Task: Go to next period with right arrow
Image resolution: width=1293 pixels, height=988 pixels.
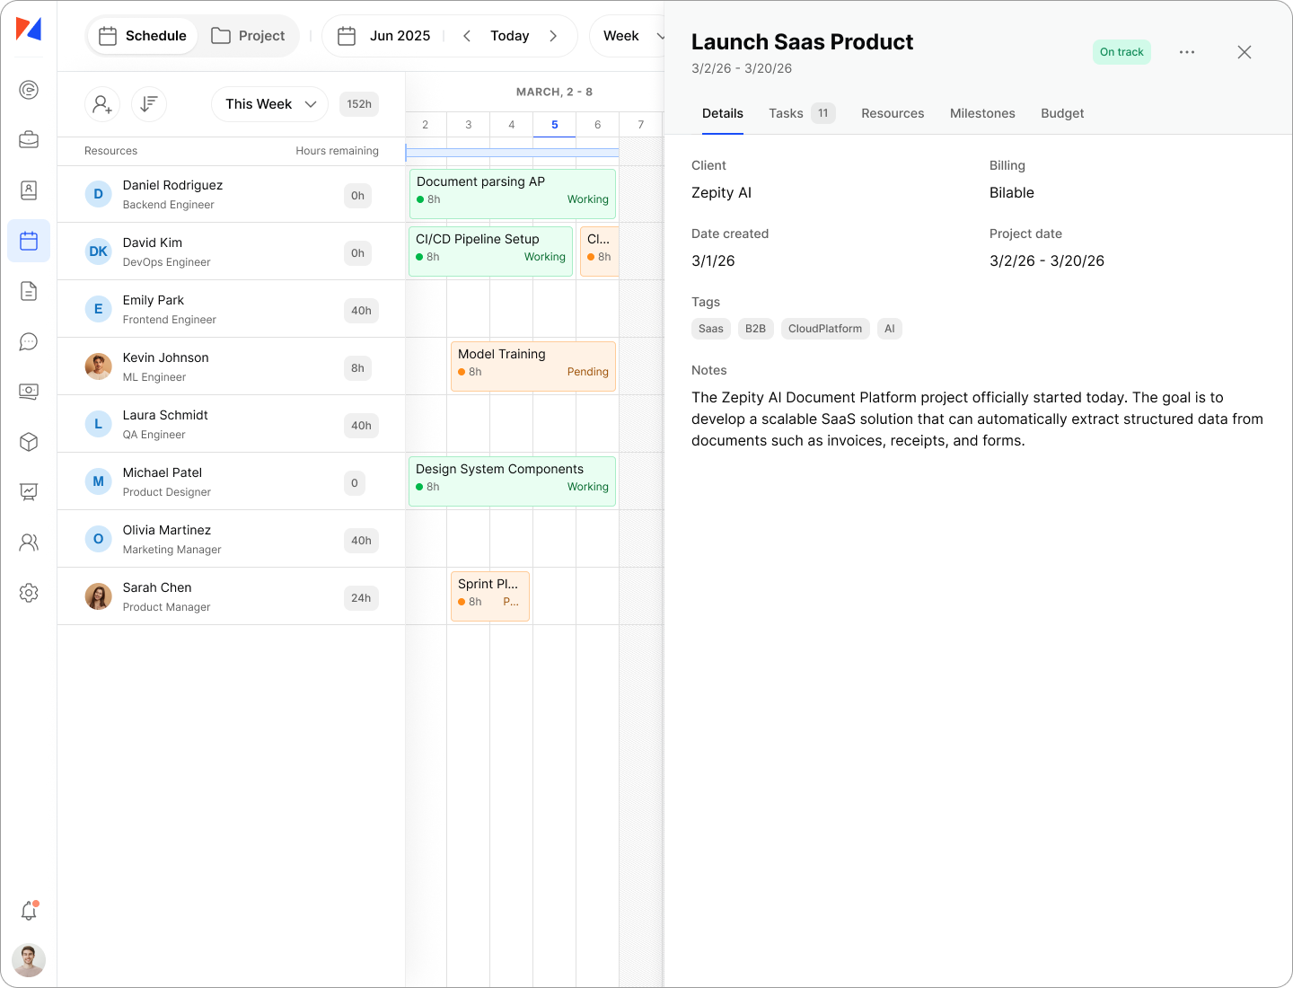Action: [553, 36]
